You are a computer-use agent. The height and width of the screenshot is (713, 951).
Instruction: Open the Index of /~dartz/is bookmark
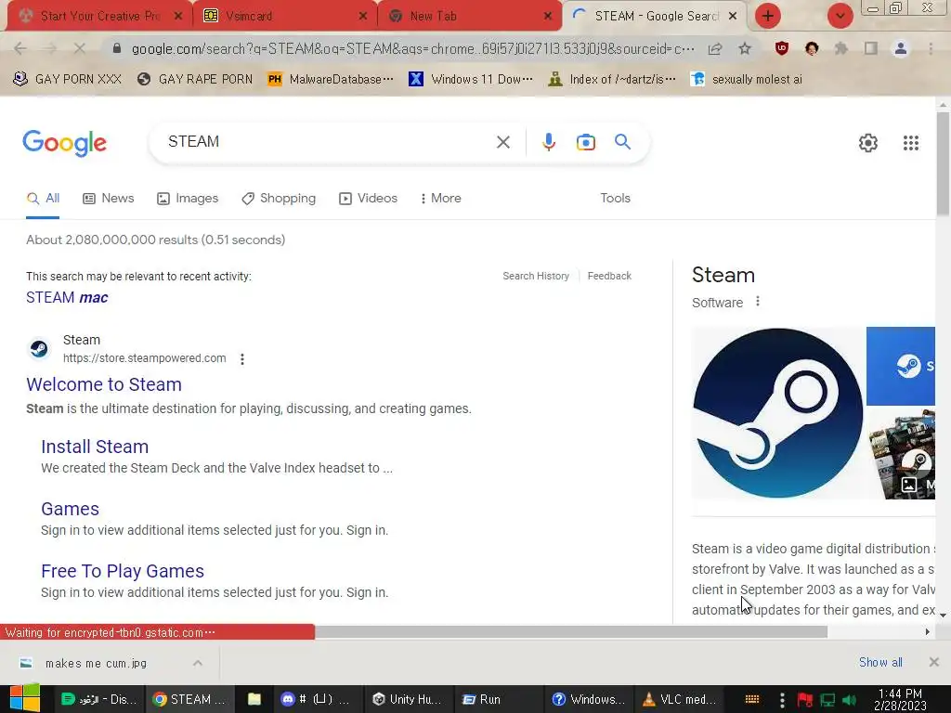(x=612, y=80)
